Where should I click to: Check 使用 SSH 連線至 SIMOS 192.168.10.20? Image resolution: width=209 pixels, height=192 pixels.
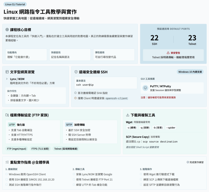(6, 179)
